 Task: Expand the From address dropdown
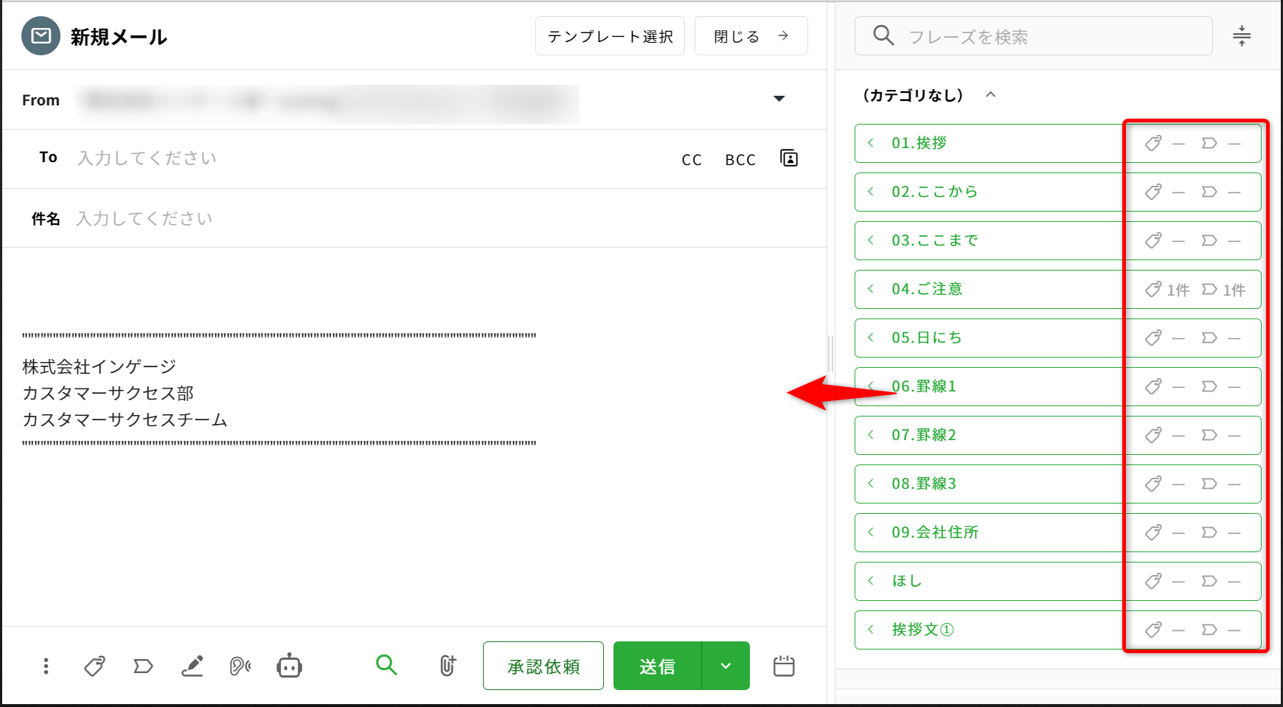[779, 99]
